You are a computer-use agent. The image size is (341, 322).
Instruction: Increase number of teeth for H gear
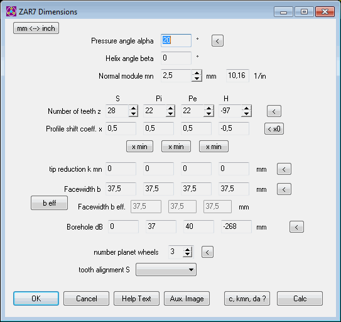coord(246,108)
